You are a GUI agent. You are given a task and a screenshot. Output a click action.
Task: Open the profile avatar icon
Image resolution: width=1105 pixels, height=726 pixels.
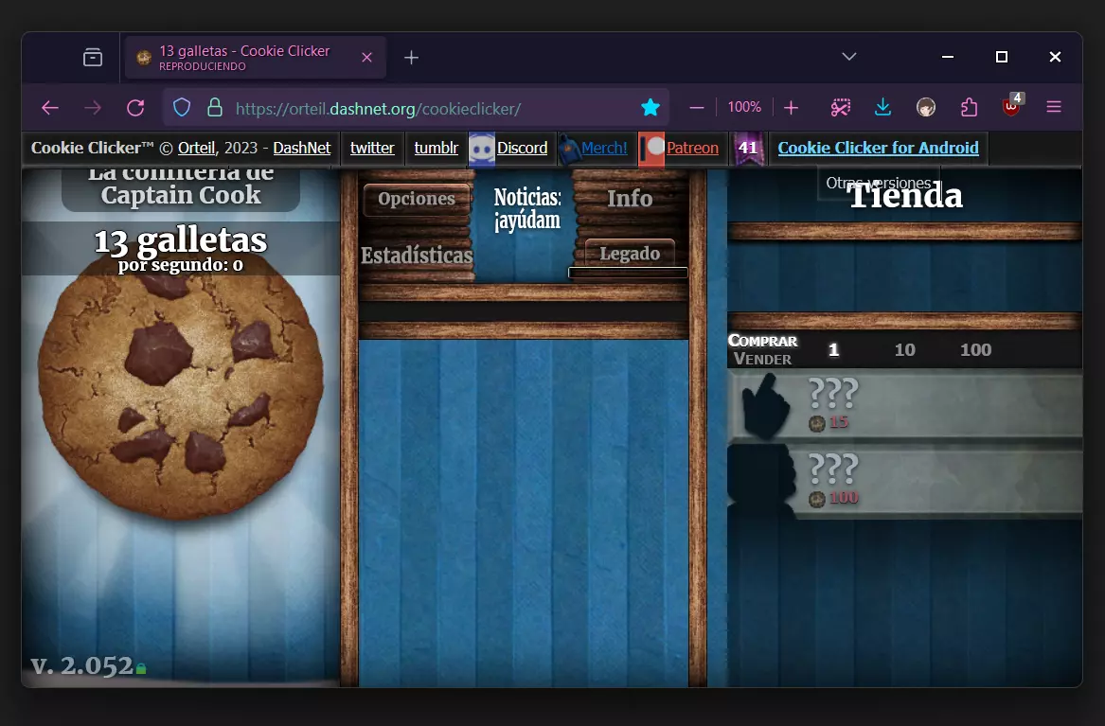pos(926,107)
